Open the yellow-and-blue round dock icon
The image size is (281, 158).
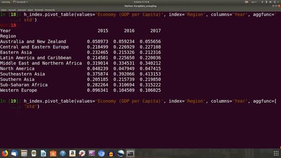pos(111,153)
